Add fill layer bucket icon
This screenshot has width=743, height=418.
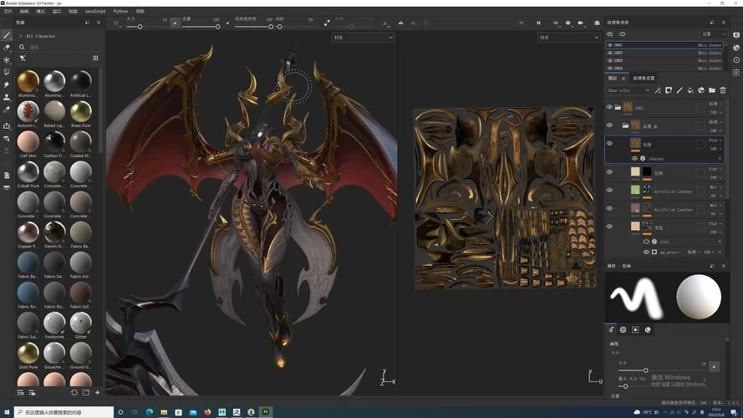tap(690, 90)
